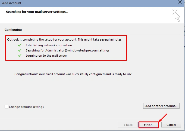
Task: Click Searching for your mail server settings heading
Action: pos(37,12)
